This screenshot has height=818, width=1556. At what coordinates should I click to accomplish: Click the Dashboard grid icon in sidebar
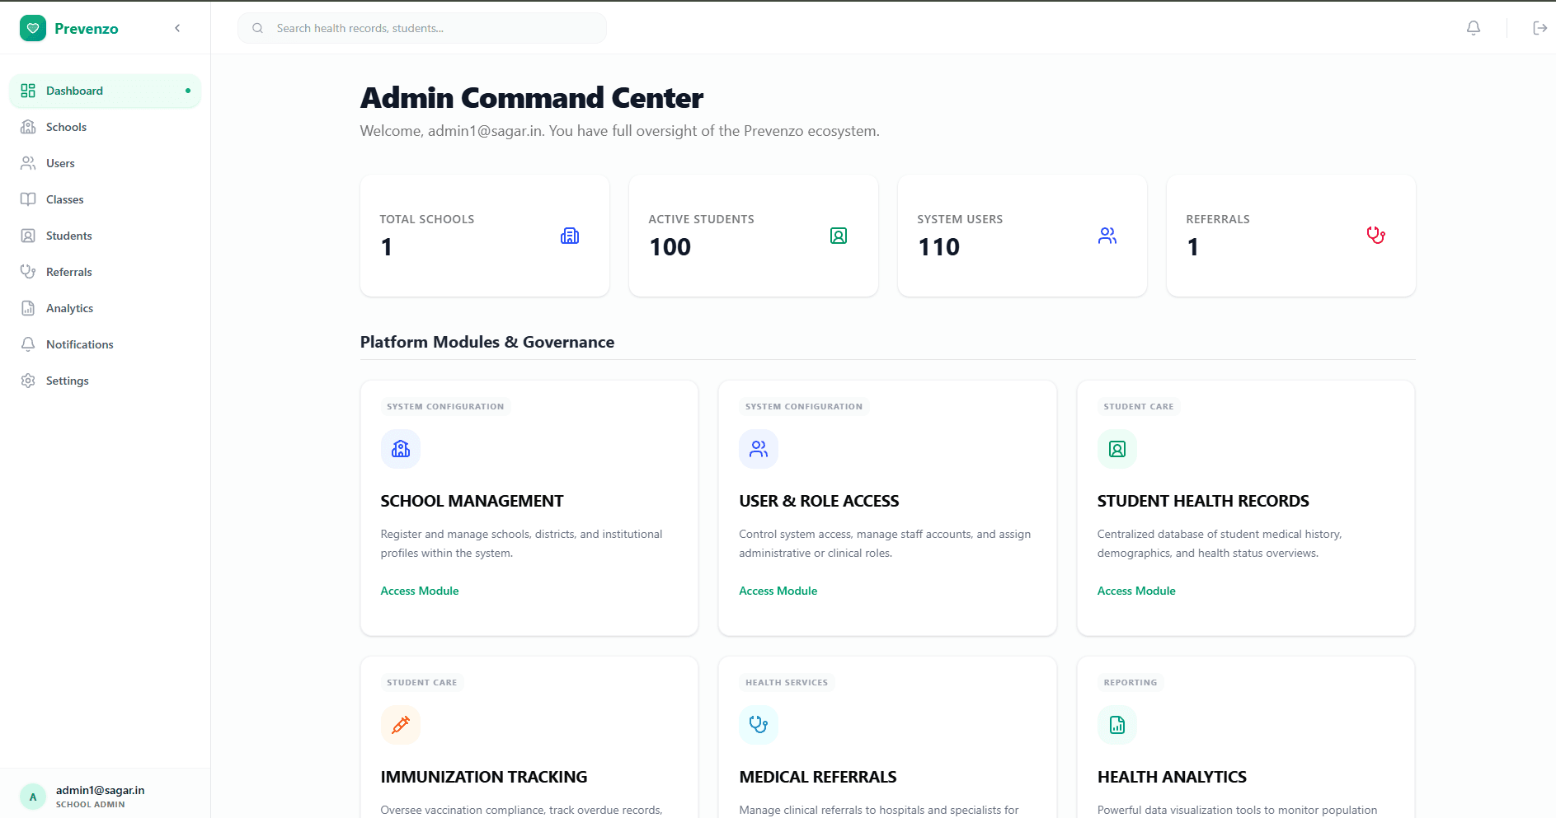pyautogui.click(x=28, y=91)
